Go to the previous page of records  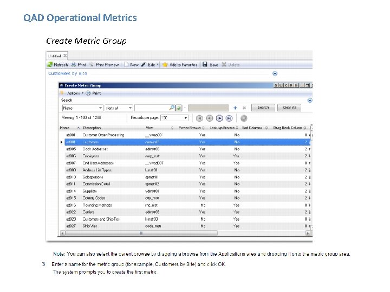(x=210, y=118)
